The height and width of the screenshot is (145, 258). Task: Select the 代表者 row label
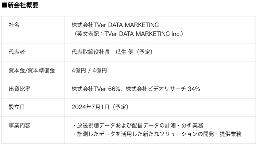17,52
